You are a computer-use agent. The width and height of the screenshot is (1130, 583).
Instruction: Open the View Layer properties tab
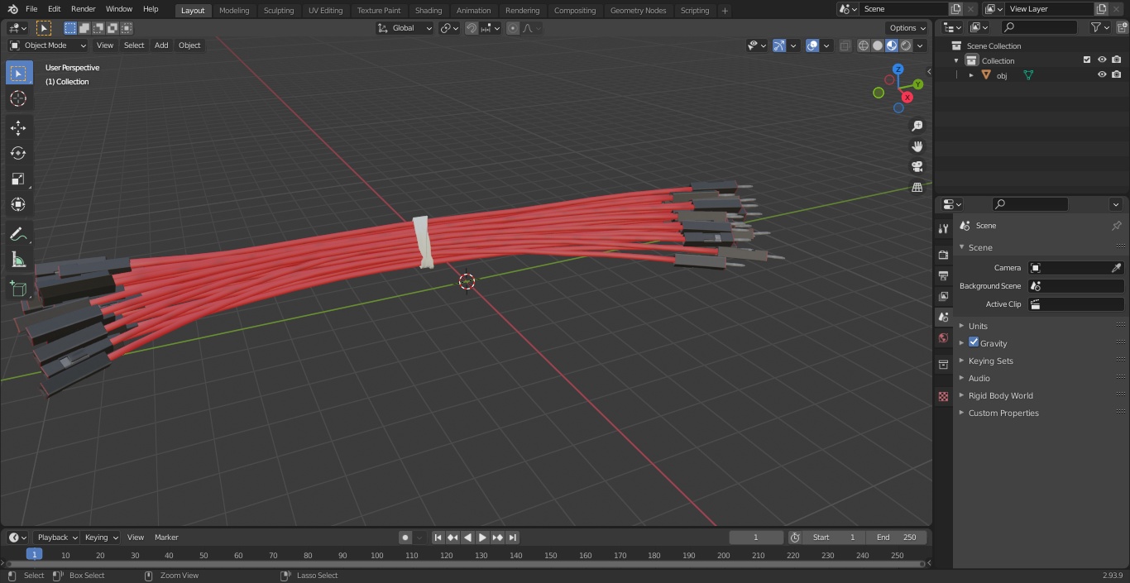[x=943, y=296]
